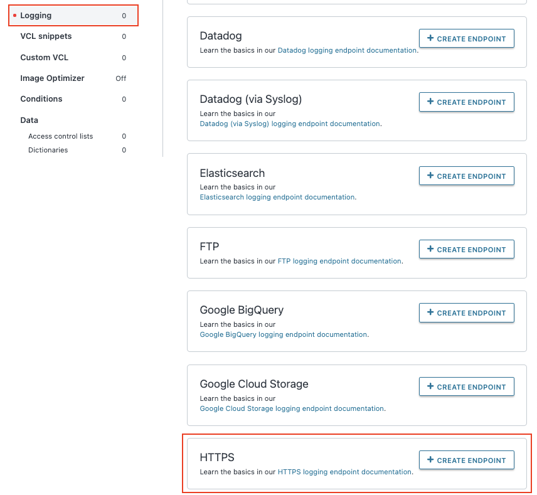Select Conditions in the sidebar
This screenshot has width=537, height=495.
[41, 98]
